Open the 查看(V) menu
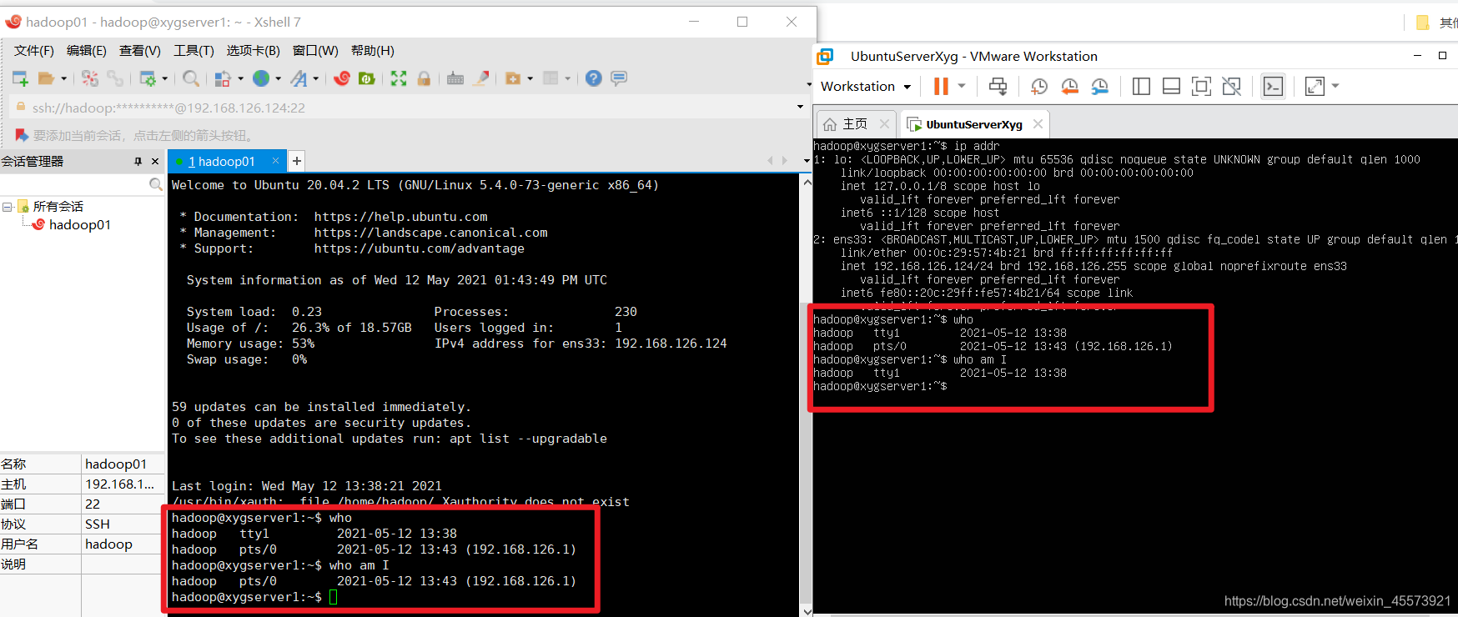1458x617 pixels. 140,51
